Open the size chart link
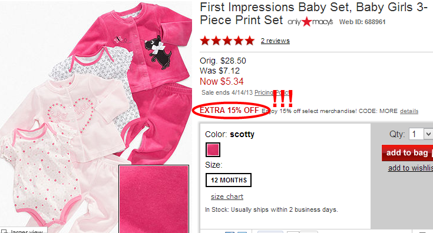This screenshot has width=433, height=233. 227,197
